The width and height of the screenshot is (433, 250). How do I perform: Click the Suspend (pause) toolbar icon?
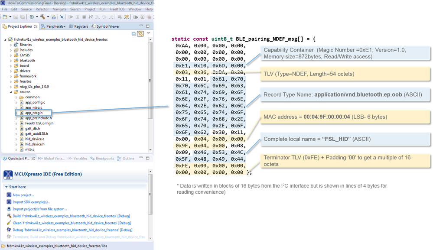[x=77, y=17]
